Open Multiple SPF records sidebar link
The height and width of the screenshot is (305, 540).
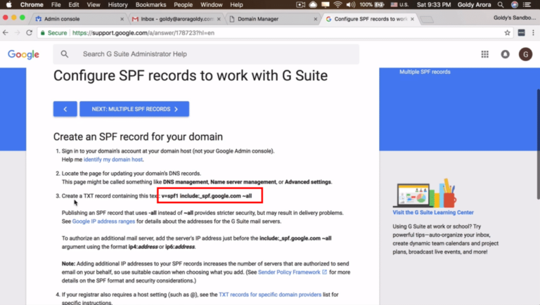coord(425,72)
